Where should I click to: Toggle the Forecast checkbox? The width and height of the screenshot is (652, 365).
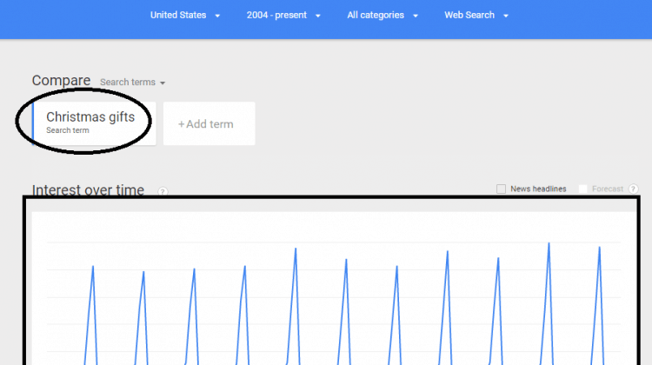(x=583, y=189)
